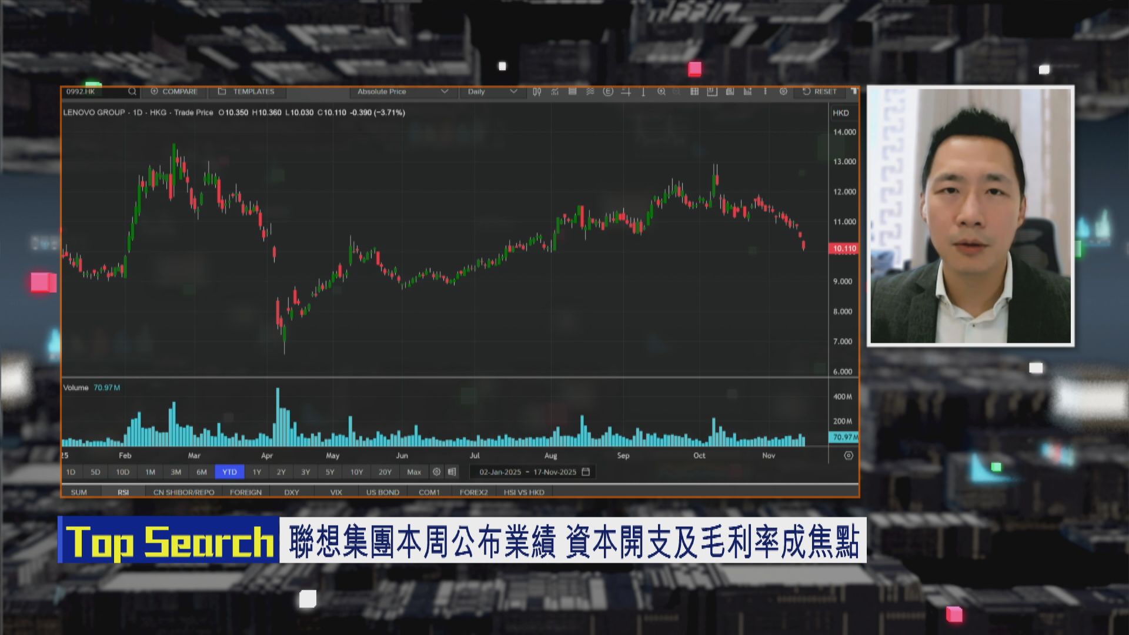This screenshot has height=635, width=1129.
Task: Toggle the YTD time range
Action: (230, 472)
